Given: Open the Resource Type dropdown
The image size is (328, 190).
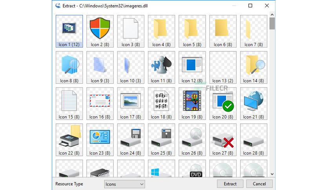Looking at the screenshot, I should tap(124, 184).
